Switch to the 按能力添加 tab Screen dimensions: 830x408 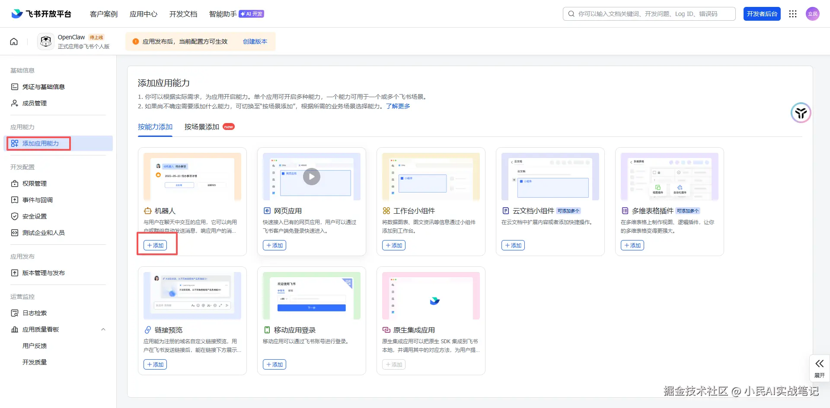pos(155,127)
